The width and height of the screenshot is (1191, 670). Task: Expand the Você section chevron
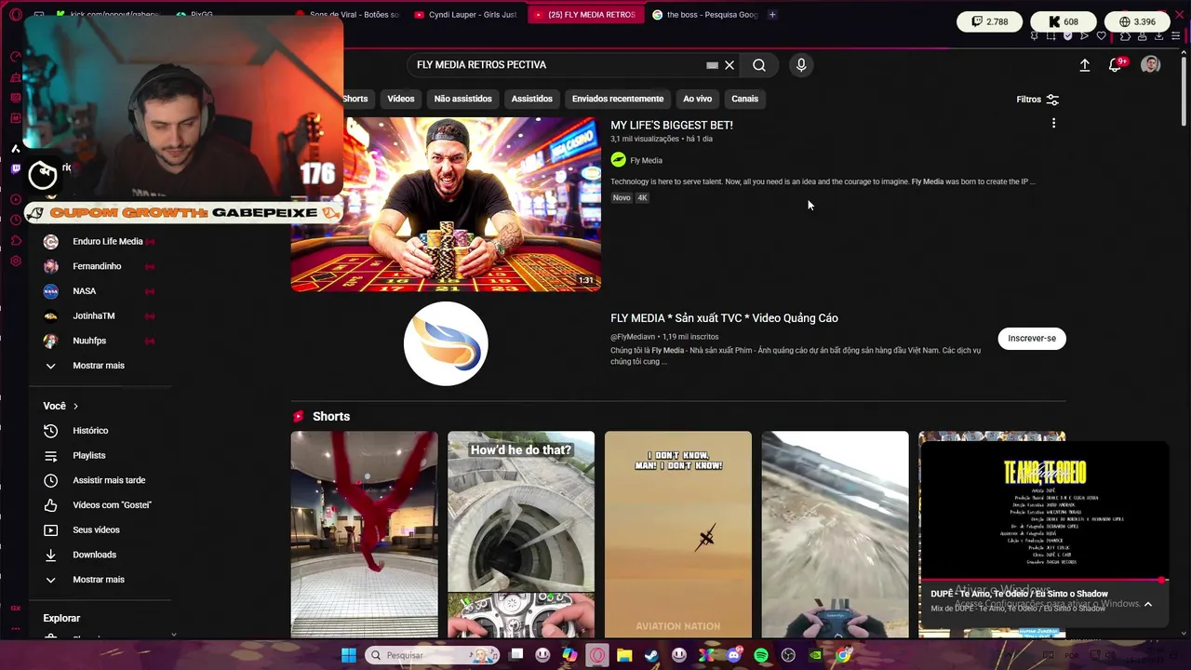coord(75,407)
